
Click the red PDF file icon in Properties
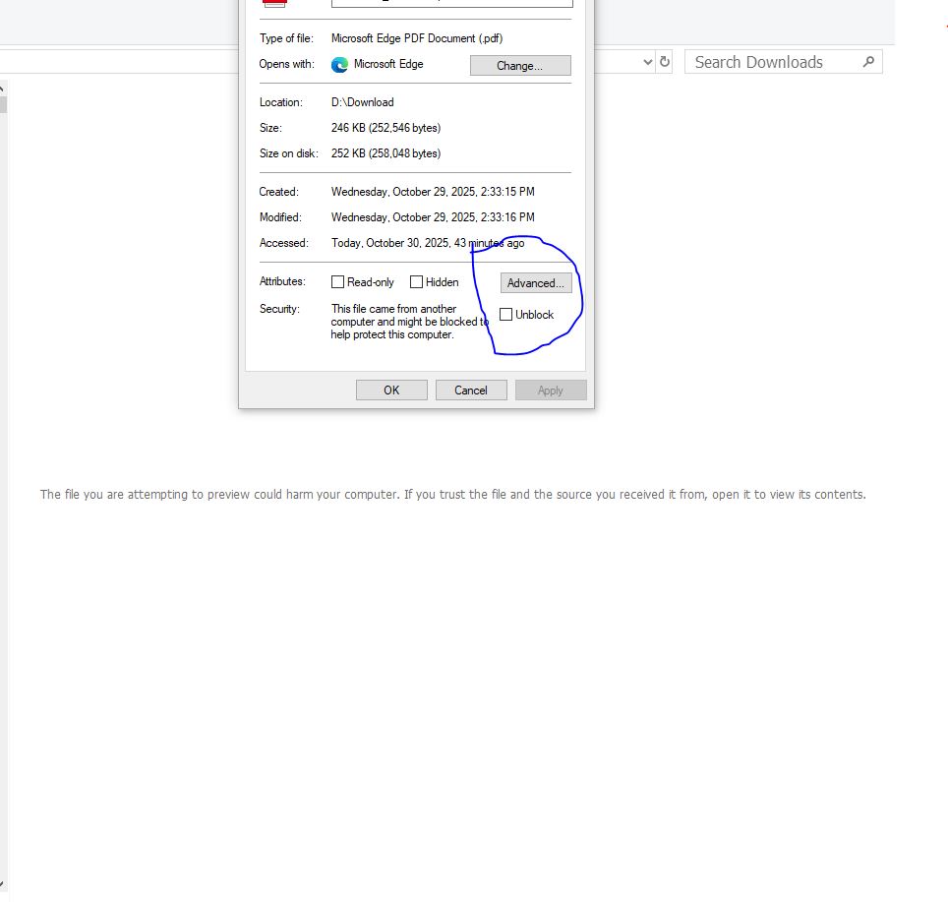tap(274, 3)
